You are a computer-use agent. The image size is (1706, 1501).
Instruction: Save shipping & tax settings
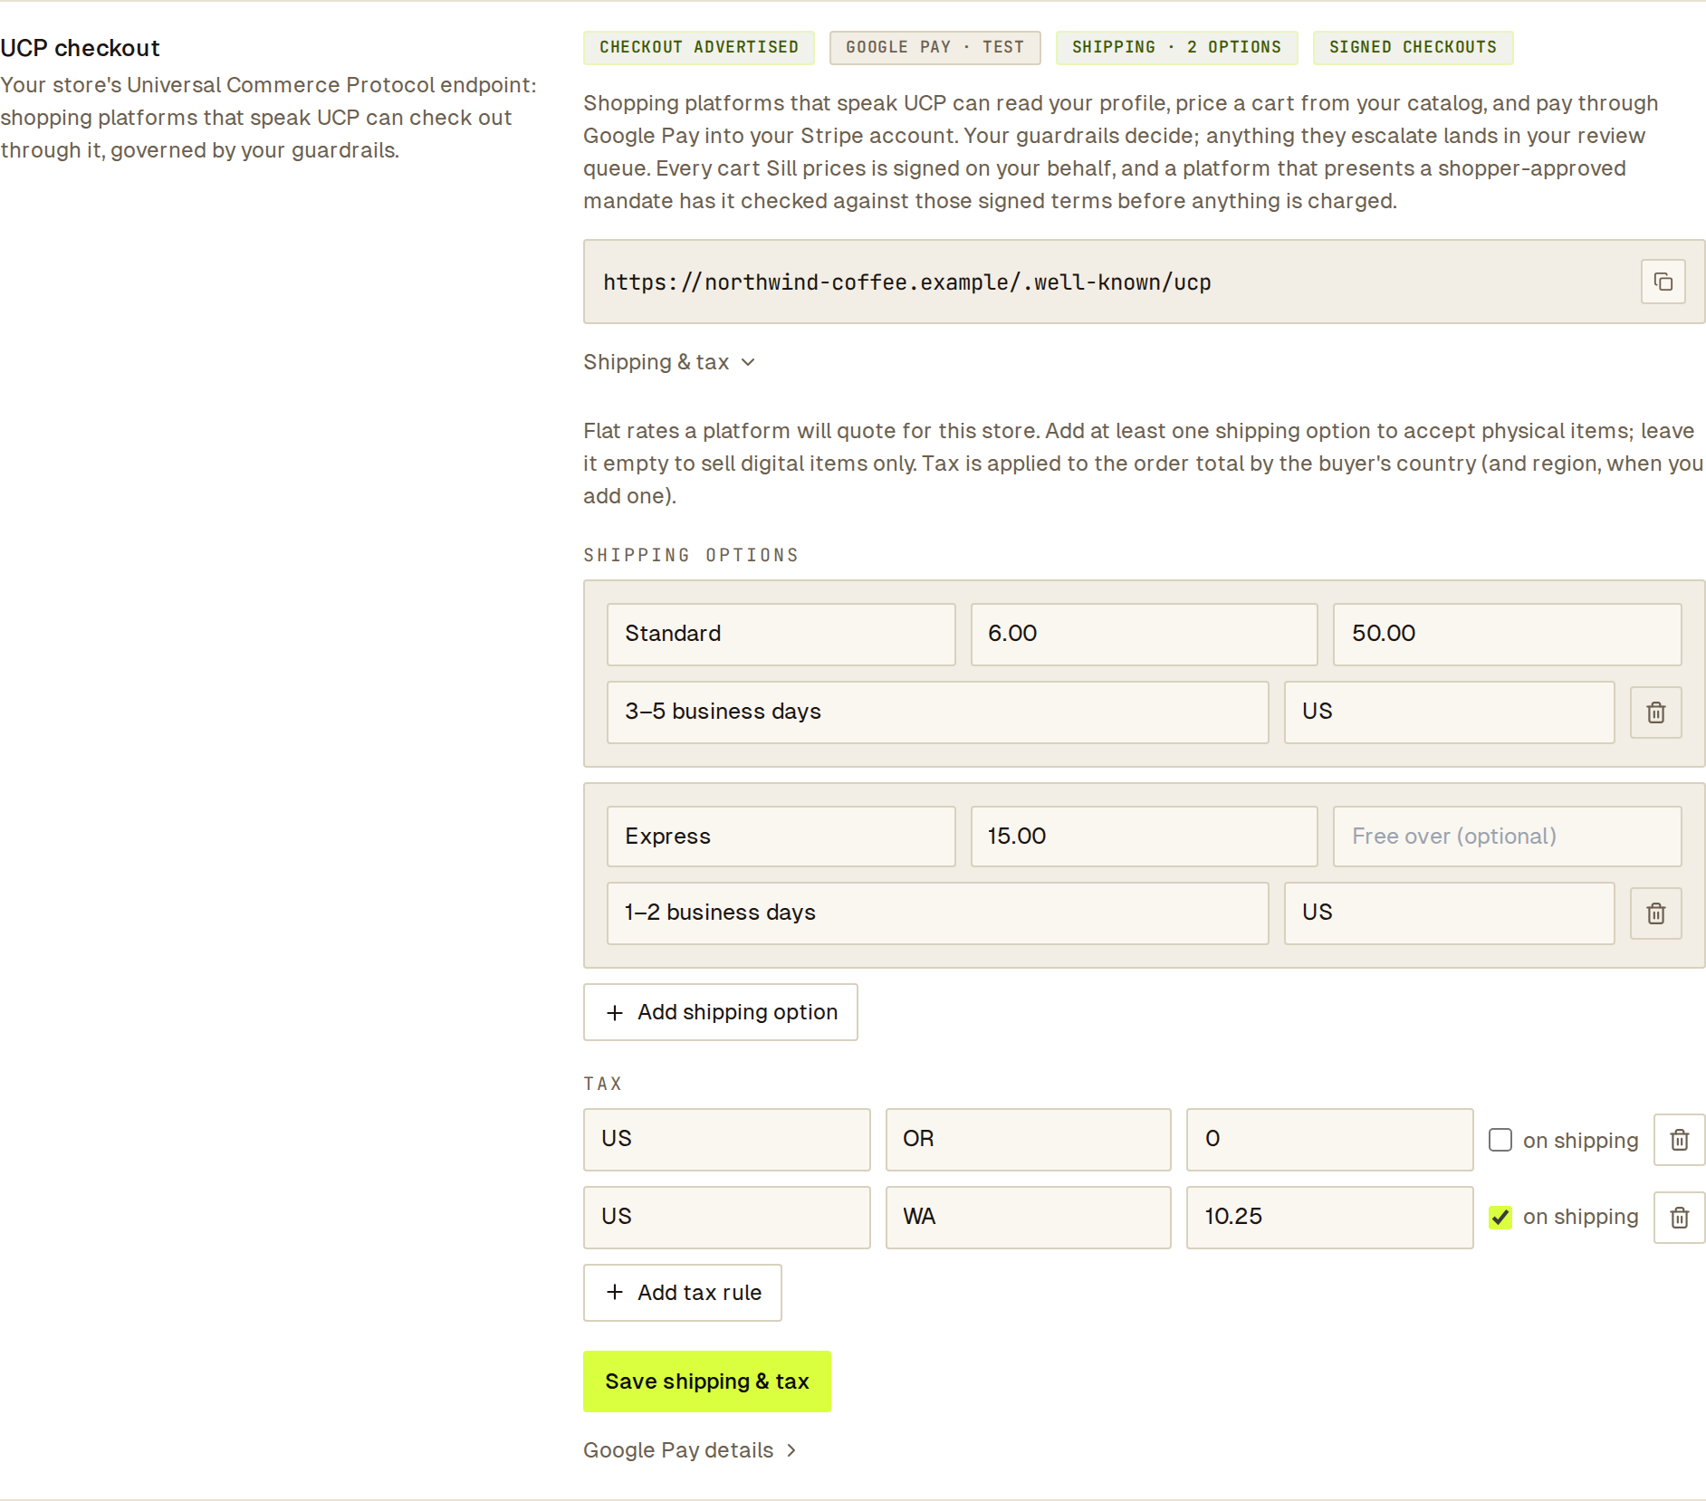click(x=707, y=1381)
